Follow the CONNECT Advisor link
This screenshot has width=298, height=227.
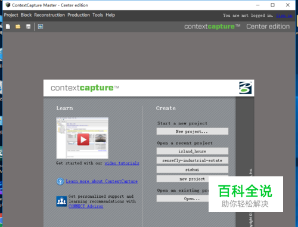click(86, 206)
